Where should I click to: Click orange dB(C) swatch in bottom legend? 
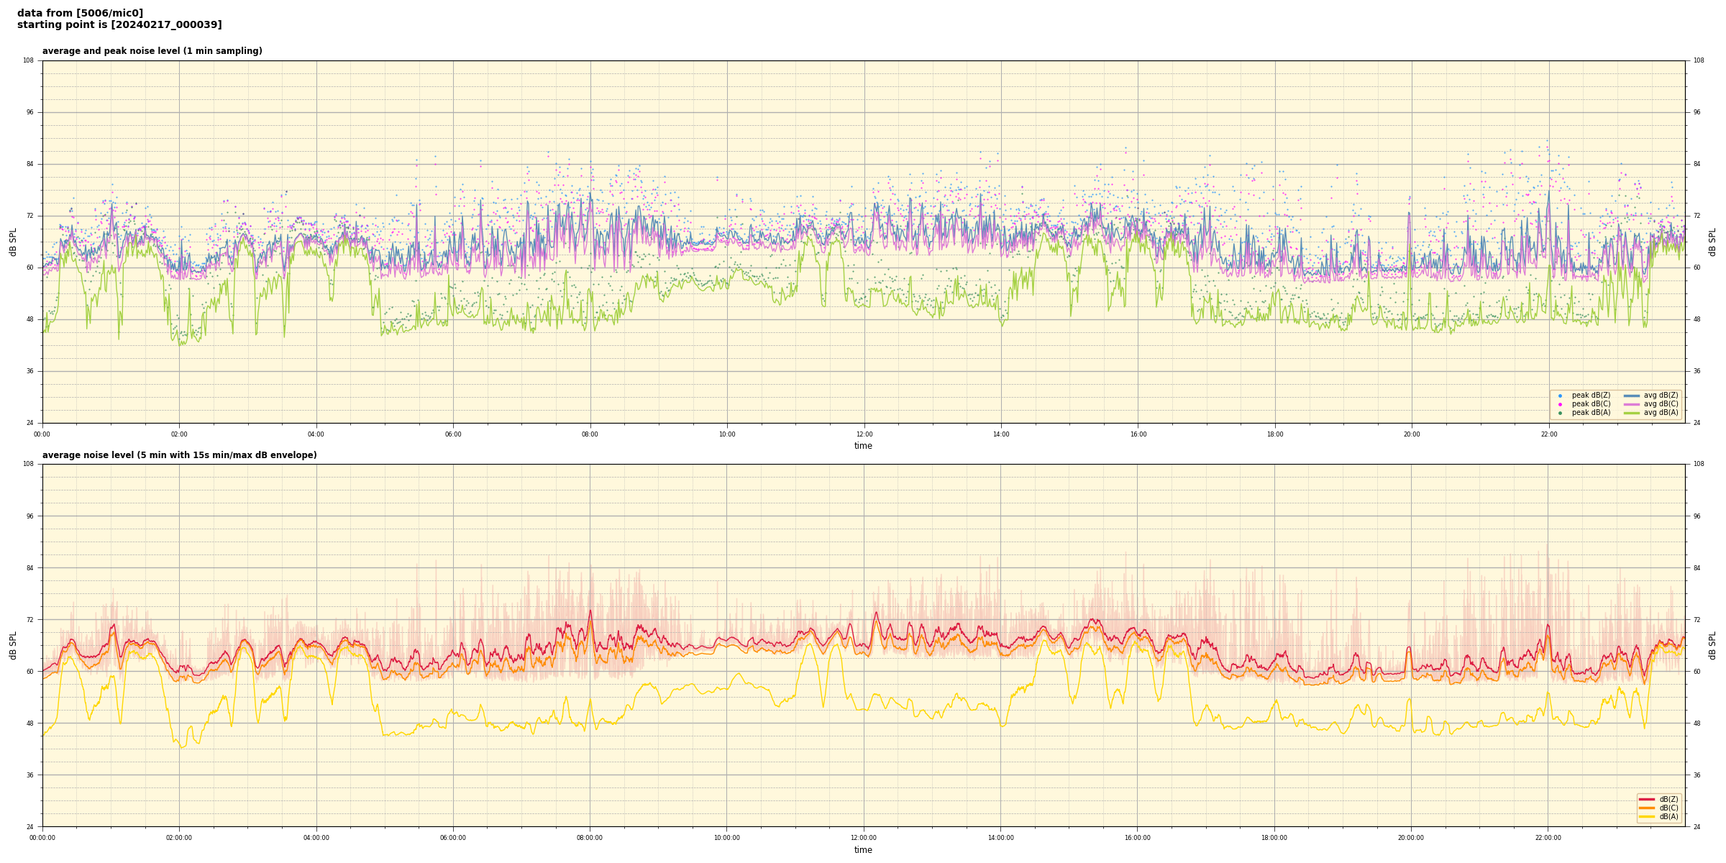coord(1646,808)
